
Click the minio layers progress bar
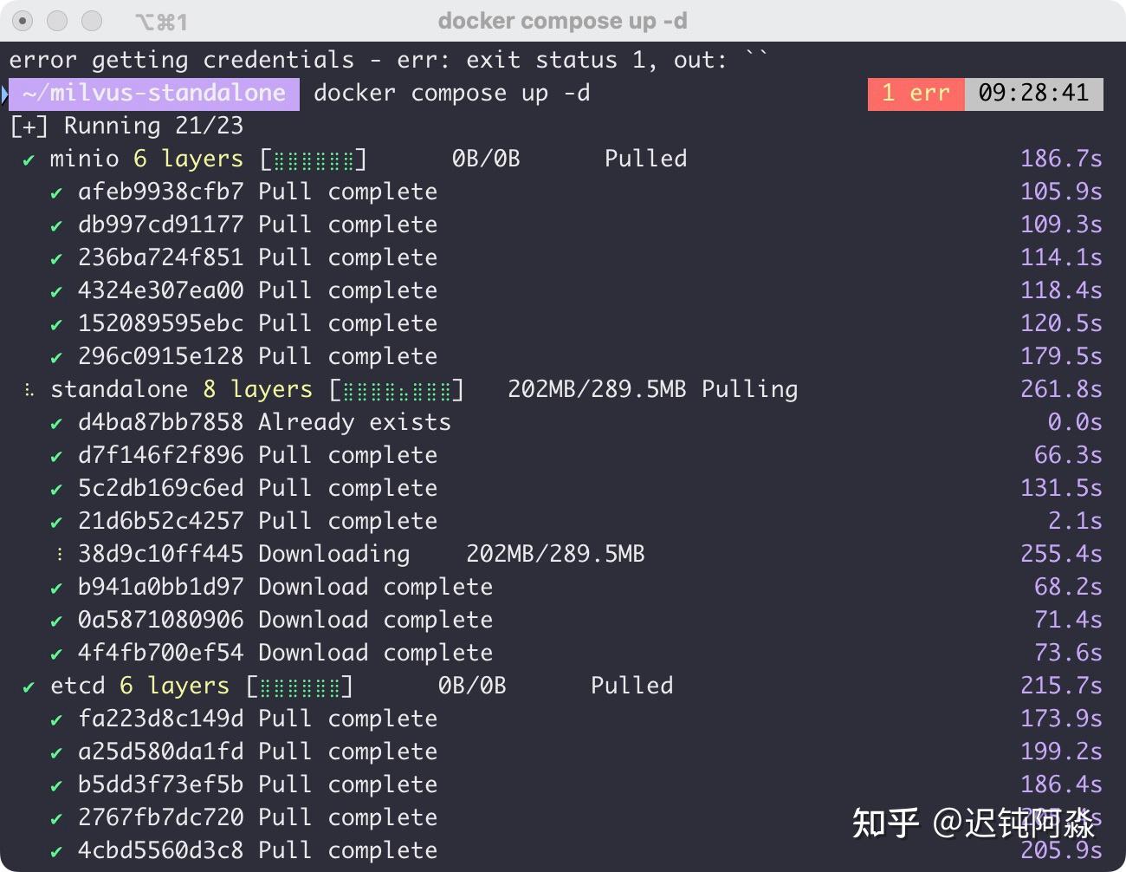tap(314, 159)
